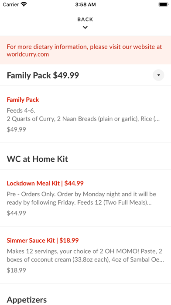The height and width of the screenshot is (305, 171).
Task: Open worldcurry.com text in the banner
Action: (x=27, y=54)
